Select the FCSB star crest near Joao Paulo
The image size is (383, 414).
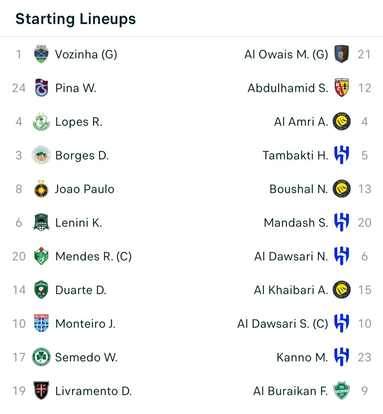(41, 189)
